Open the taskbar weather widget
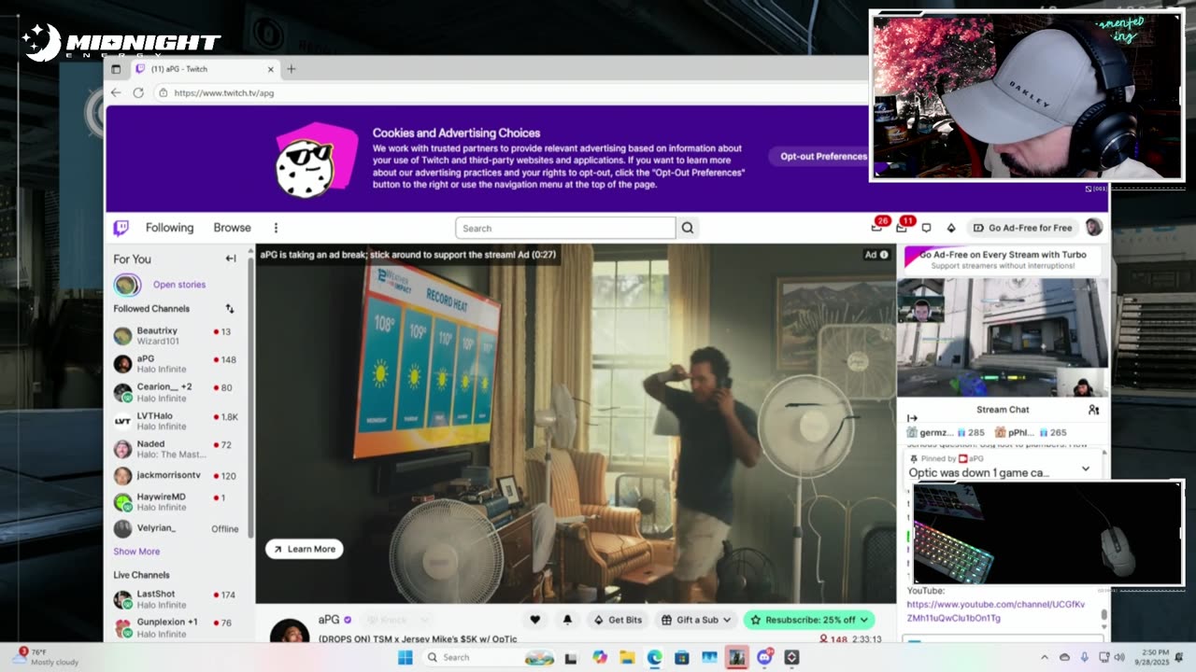This screenshot has height=672, width=1196. pos(45,657)
